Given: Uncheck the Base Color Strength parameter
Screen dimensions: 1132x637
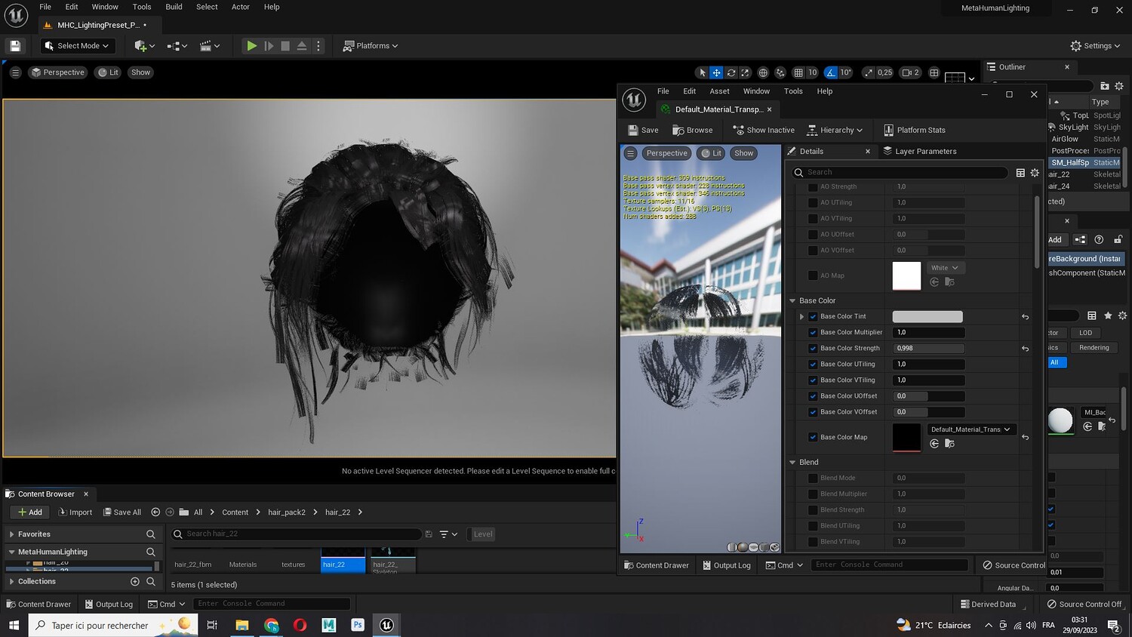Looking at the screenshot, I should coord(813,348).
